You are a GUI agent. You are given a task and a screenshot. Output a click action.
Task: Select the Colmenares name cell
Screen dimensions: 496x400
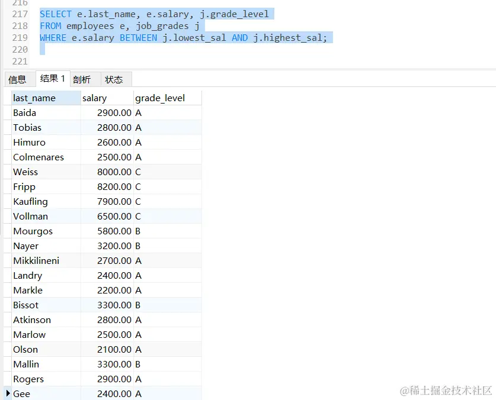pyautogui.click(x=46, y=157)
